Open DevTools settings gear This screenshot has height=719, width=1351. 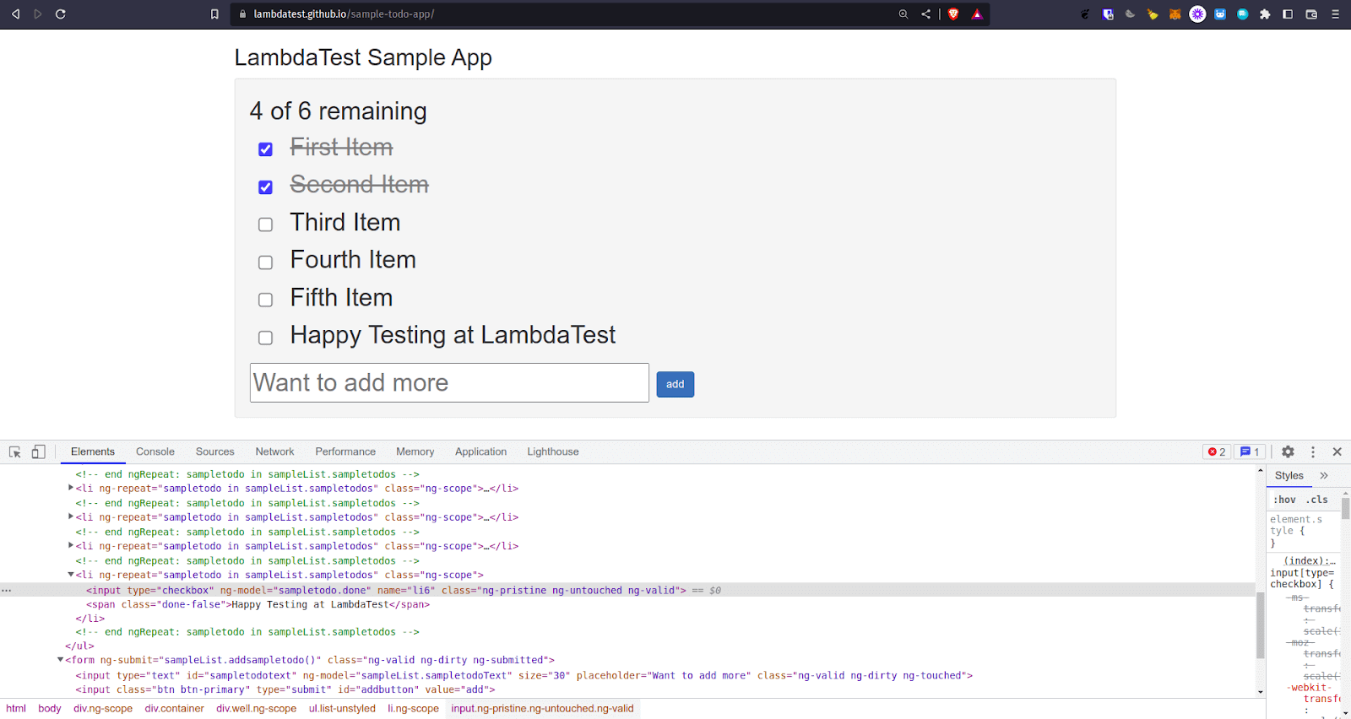(x=1288, y=452)
